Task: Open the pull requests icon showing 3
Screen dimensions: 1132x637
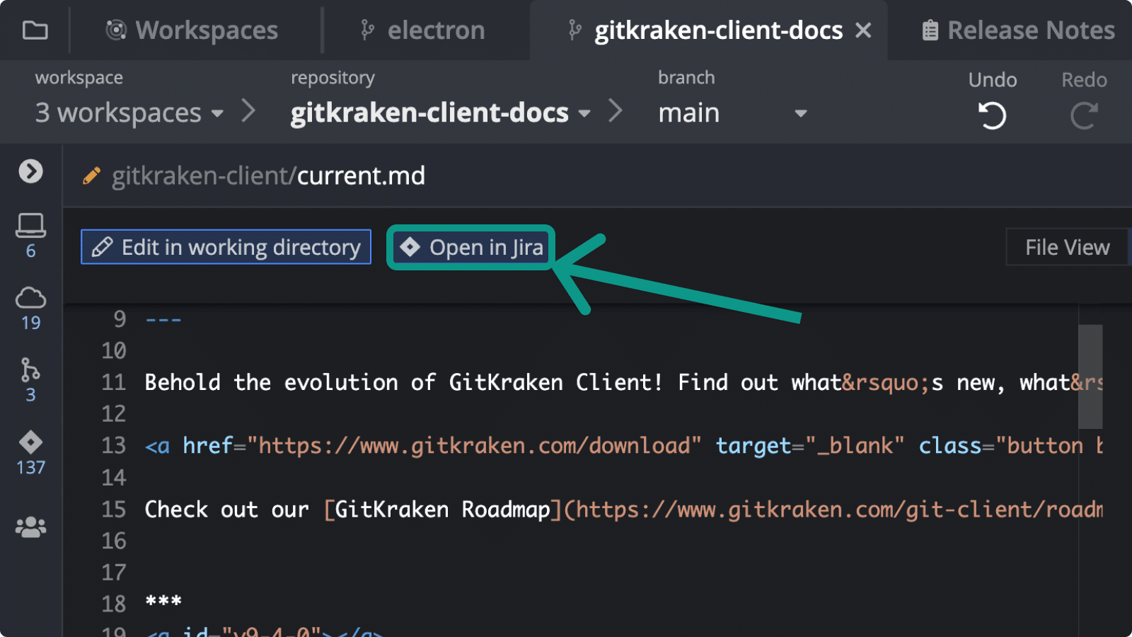Action: [x=30, y=381]
